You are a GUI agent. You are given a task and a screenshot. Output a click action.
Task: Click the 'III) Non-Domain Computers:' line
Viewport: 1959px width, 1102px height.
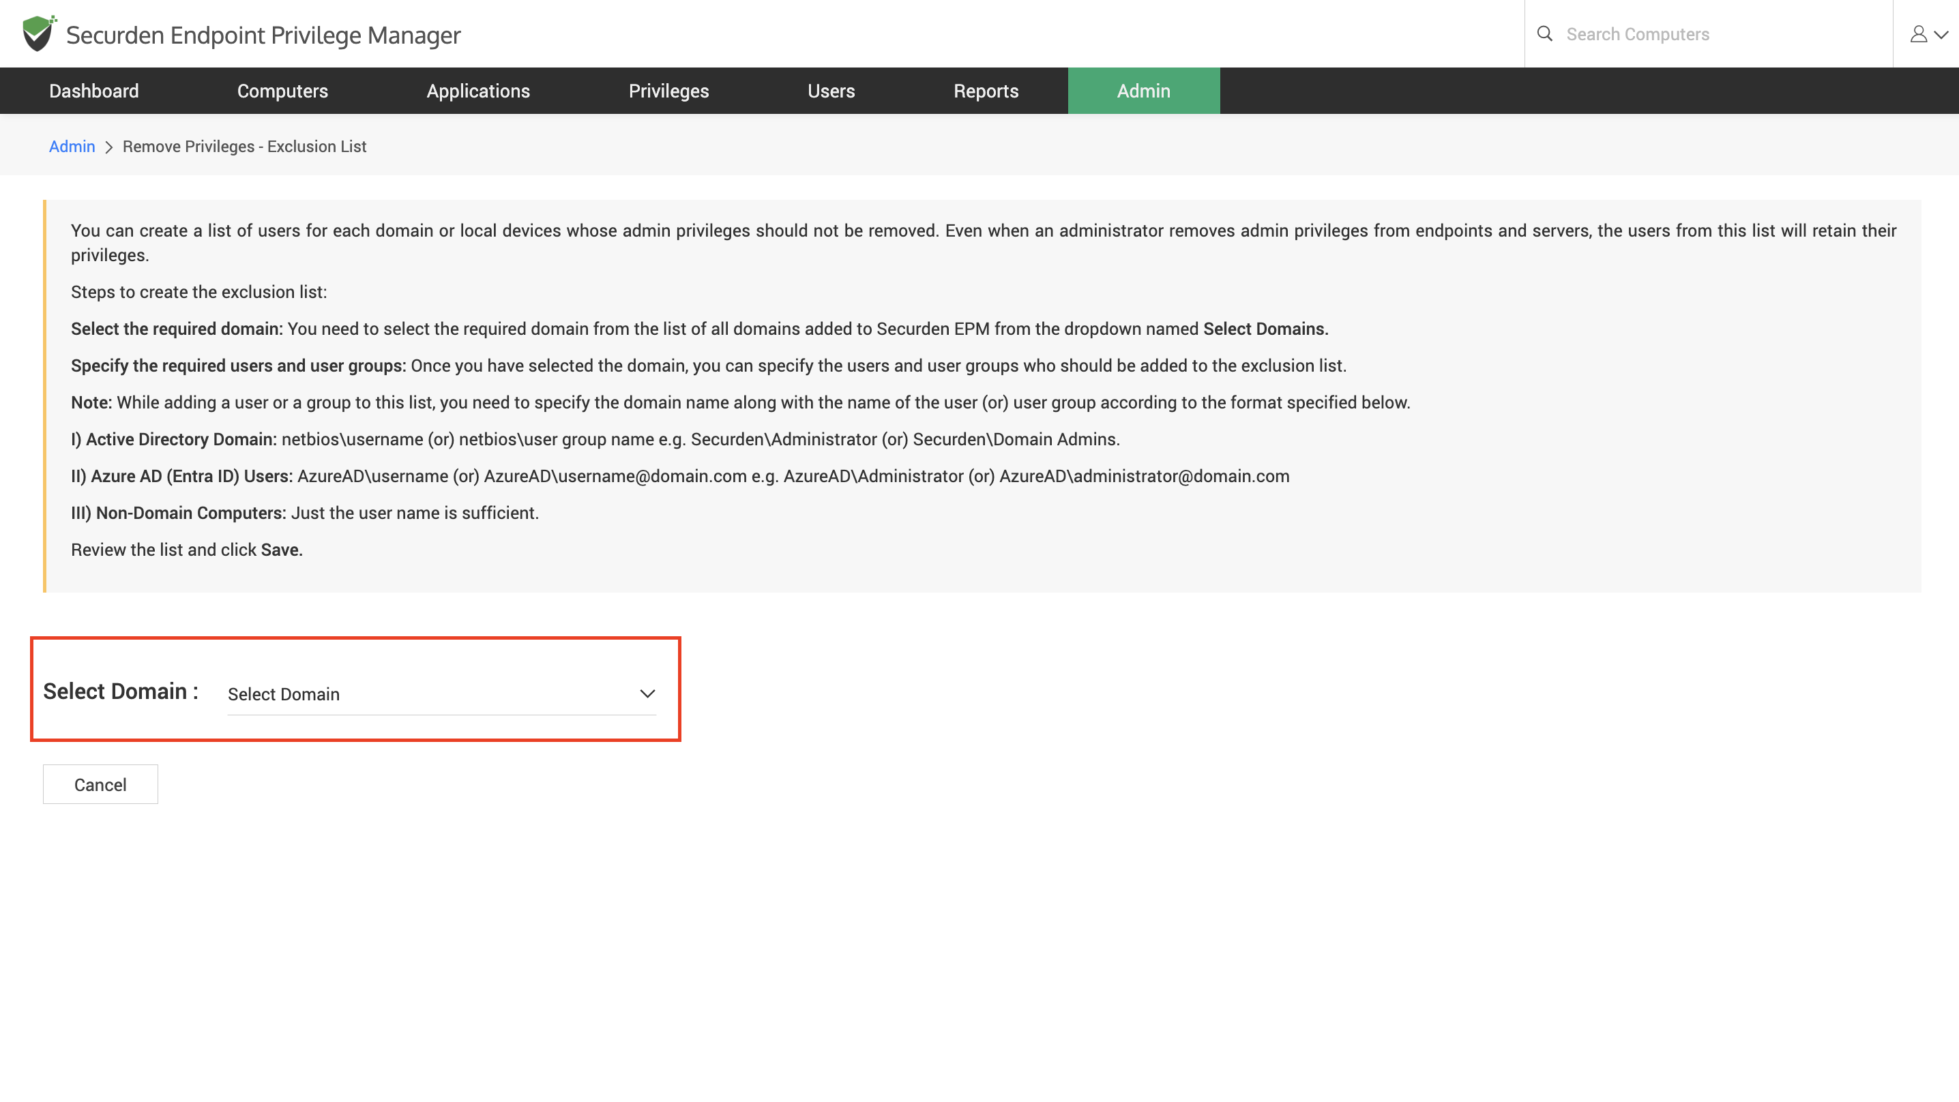(x=305, y=513)
